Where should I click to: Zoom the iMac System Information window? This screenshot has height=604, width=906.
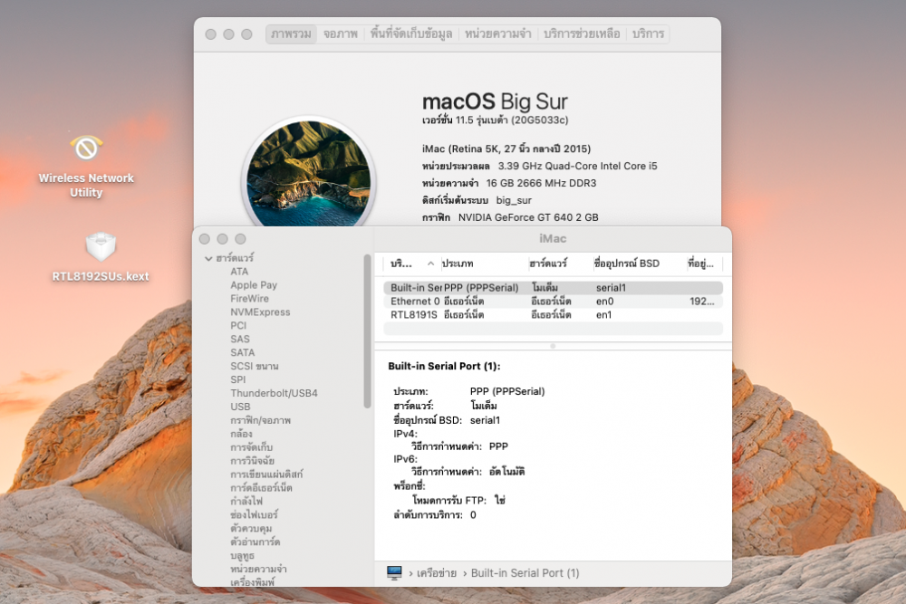point(240,239)
